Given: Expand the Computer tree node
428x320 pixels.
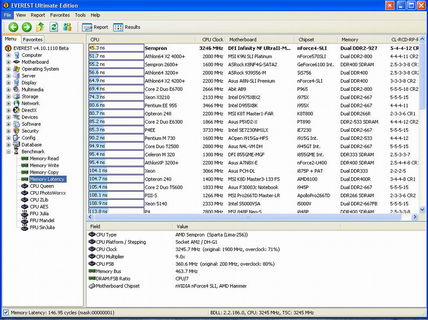Looking at the screenshot, I should tap(9, 55).
